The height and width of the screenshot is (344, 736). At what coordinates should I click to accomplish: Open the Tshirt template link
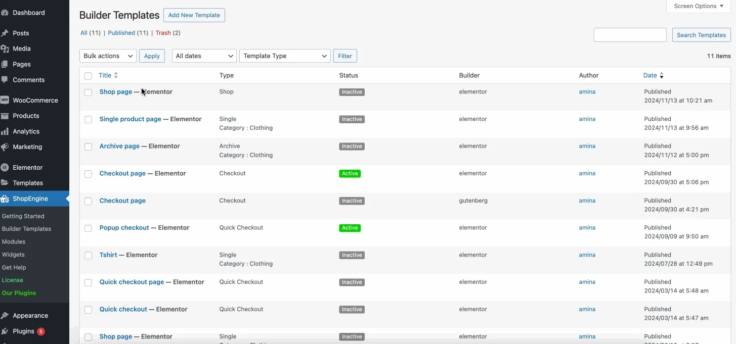108,255
